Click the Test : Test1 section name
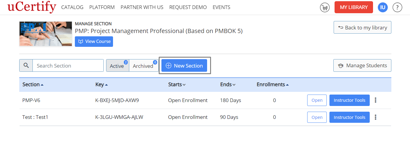Viewport: 410px width, 151px height. tap(35, 117)
